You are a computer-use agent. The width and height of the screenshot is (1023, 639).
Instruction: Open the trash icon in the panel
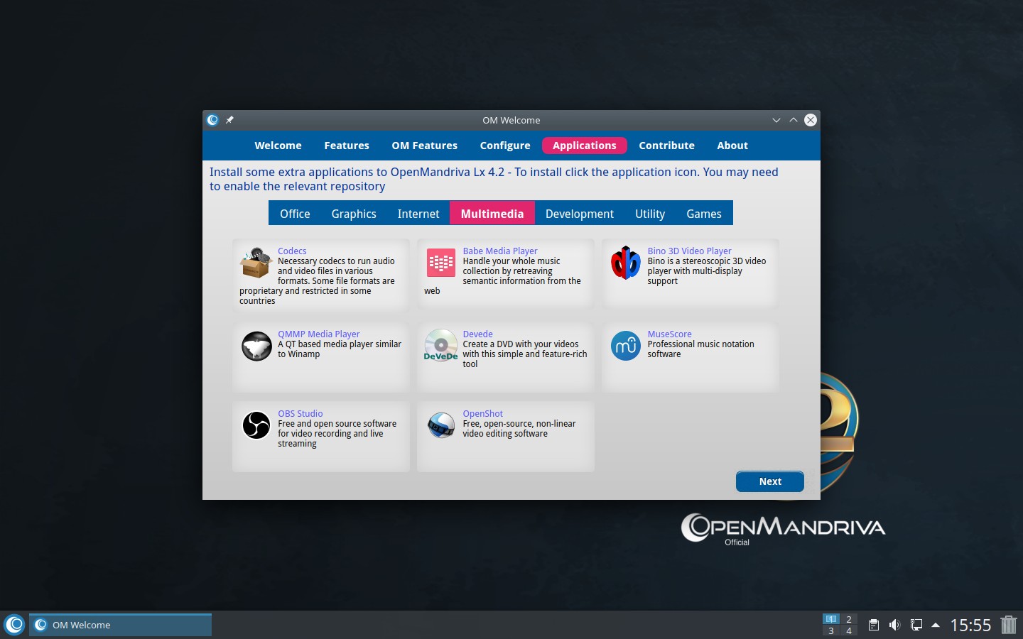[x=1009, y=625]
